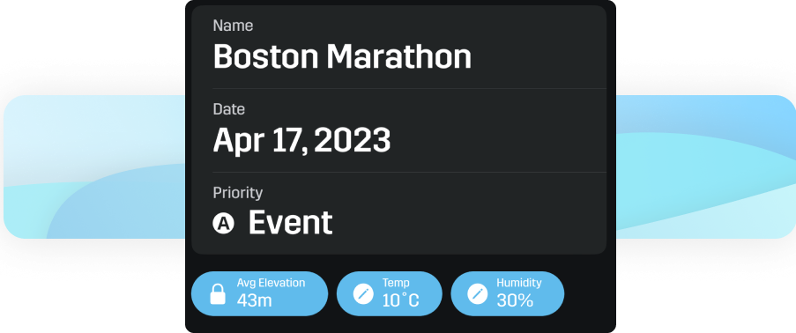Select the Event priority value

pos(290,222)
